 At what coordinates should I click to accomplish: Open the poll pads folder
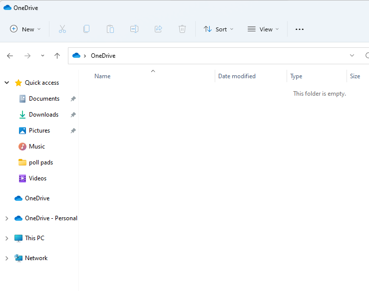pyautogui.click(x=41, y=162)
